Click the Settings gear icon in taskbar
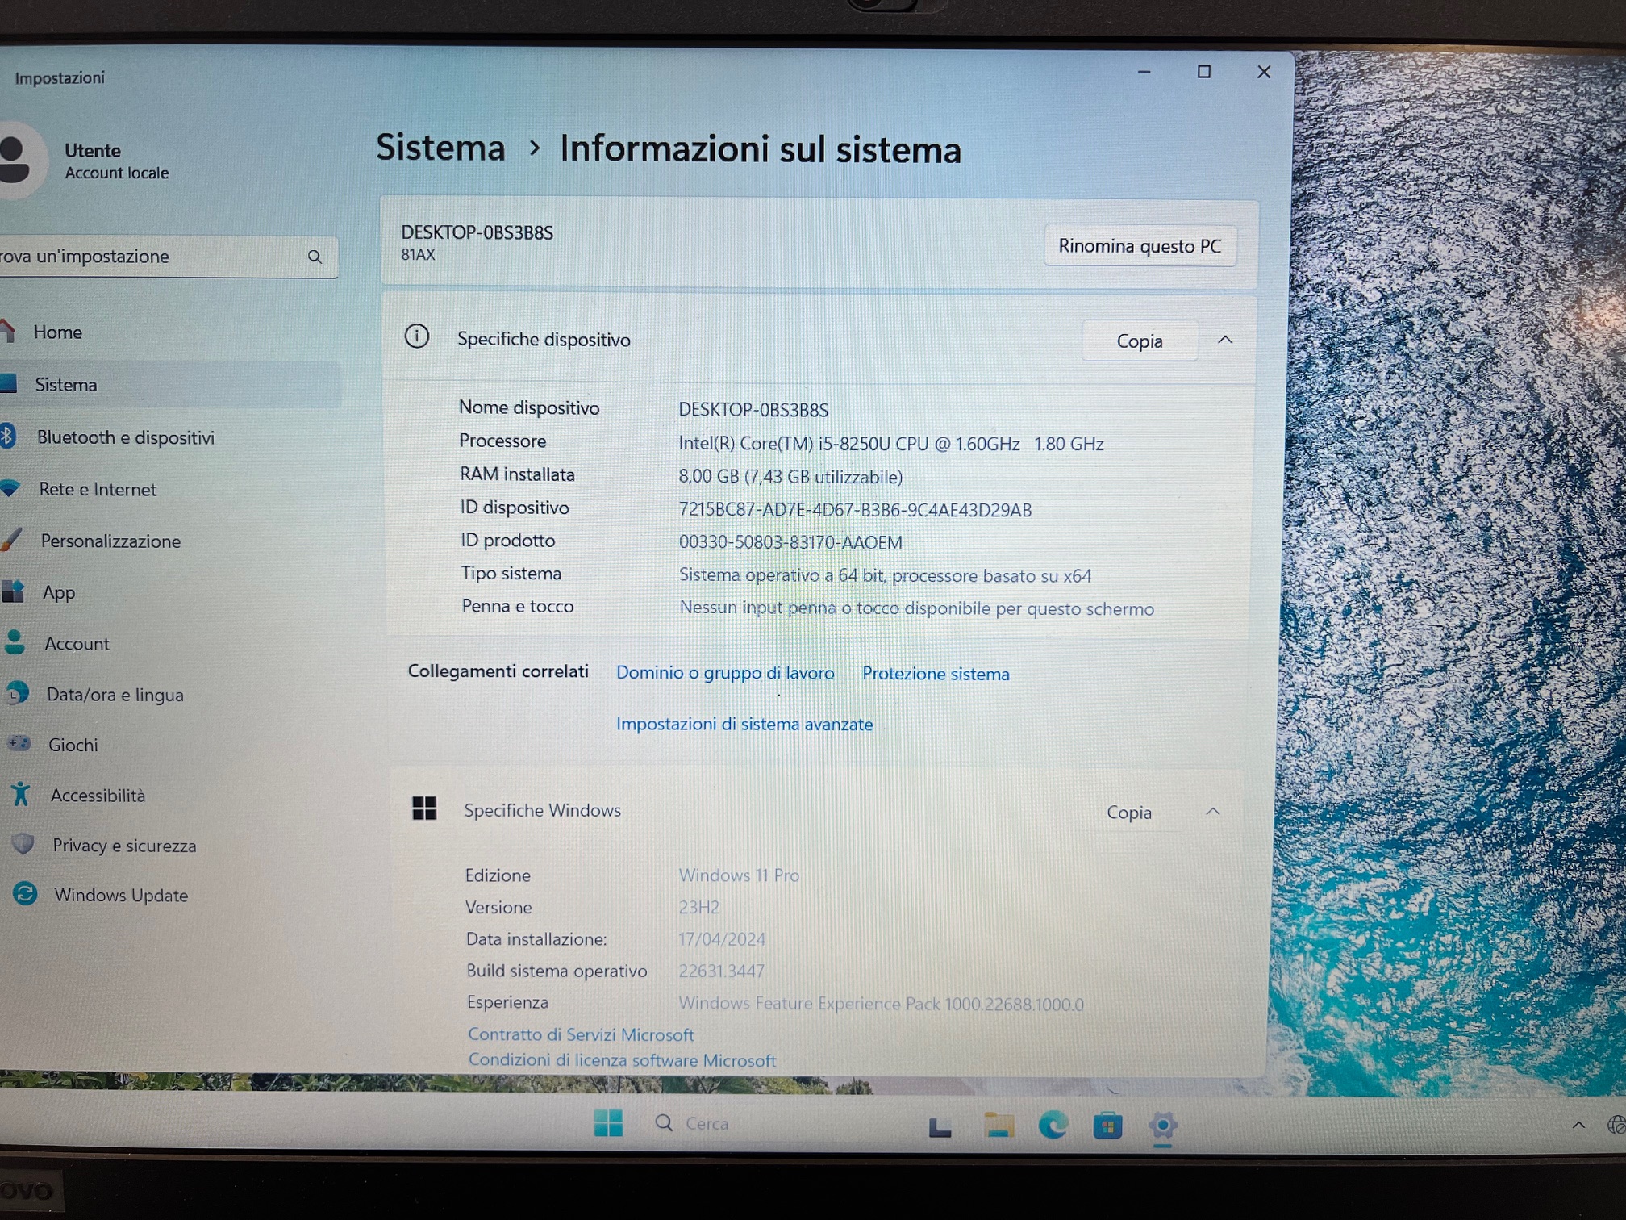 (x=1162, y=1124)
